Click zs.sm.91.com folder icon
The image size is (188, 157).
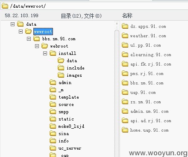(x=125, y=102)
